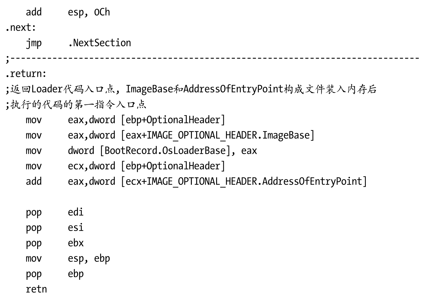The height and width of the screenshot is (299, 425).
Task: Click the jmp instruction mnemonic
Action: (34, 43)
